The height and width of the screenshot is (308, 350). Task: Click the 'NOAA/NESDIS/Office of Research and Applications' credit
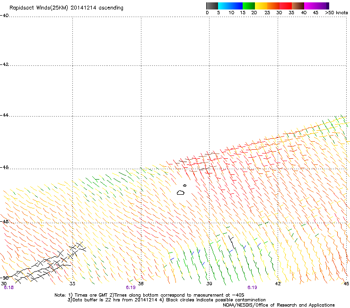click(x=279, y=305)
